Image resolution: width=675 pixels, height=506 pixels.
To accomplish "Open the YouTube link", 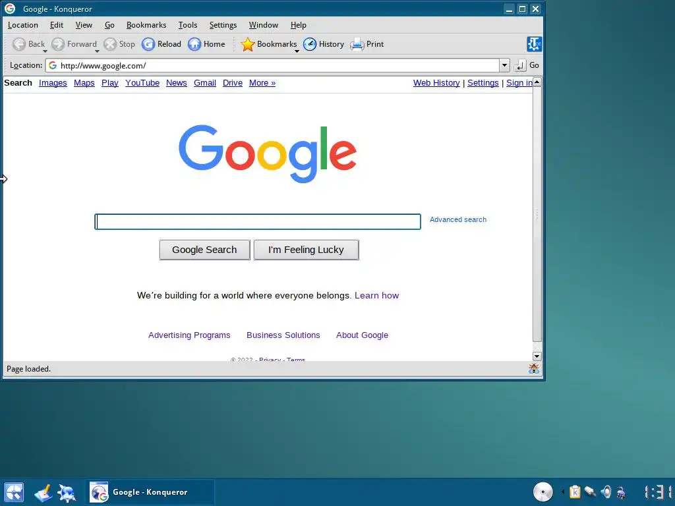I will [142, 83].
